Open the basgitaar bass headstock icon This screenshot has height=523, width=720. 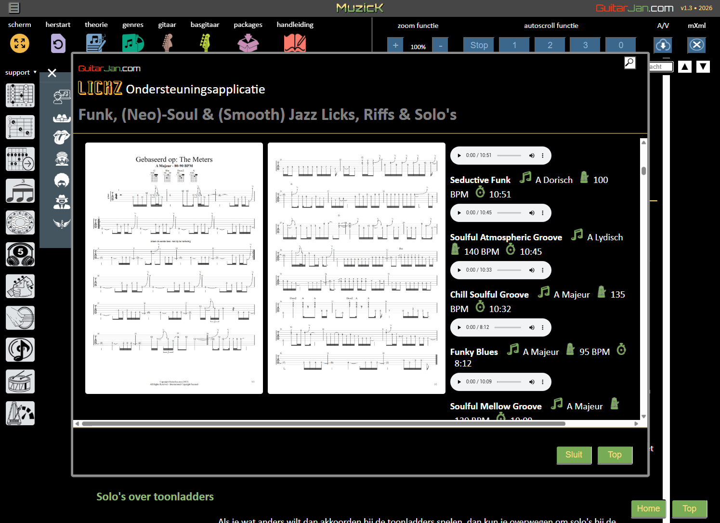coord(205,43)
